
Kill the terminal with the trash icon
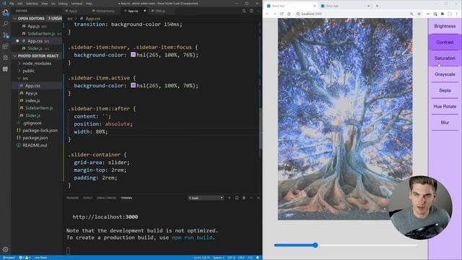click(x=244, y=198)
